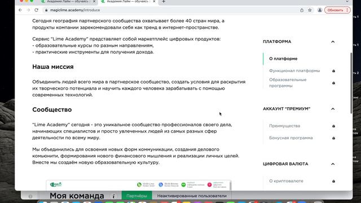Screen dimensions: 361x203
Task: Click the dashboard screenshot thumbnail image
Action: point(138,185)
